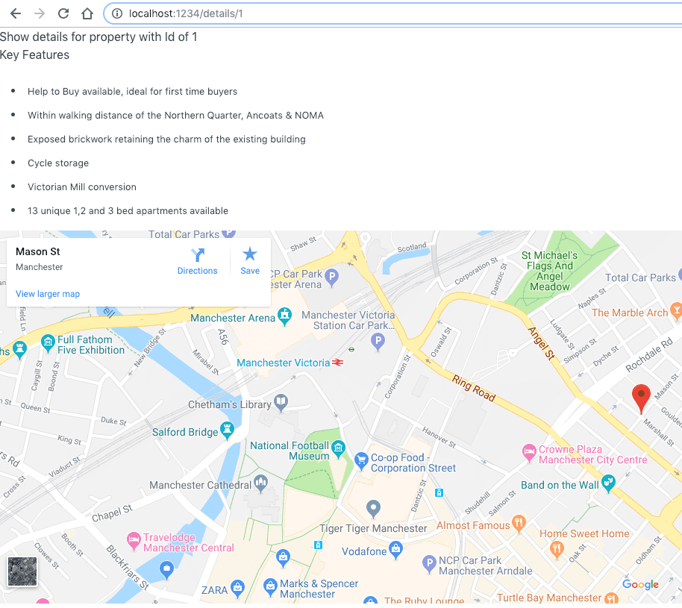Click the Google logo on the map
This screenshot has width=682, height=608.
pos(640,585)
